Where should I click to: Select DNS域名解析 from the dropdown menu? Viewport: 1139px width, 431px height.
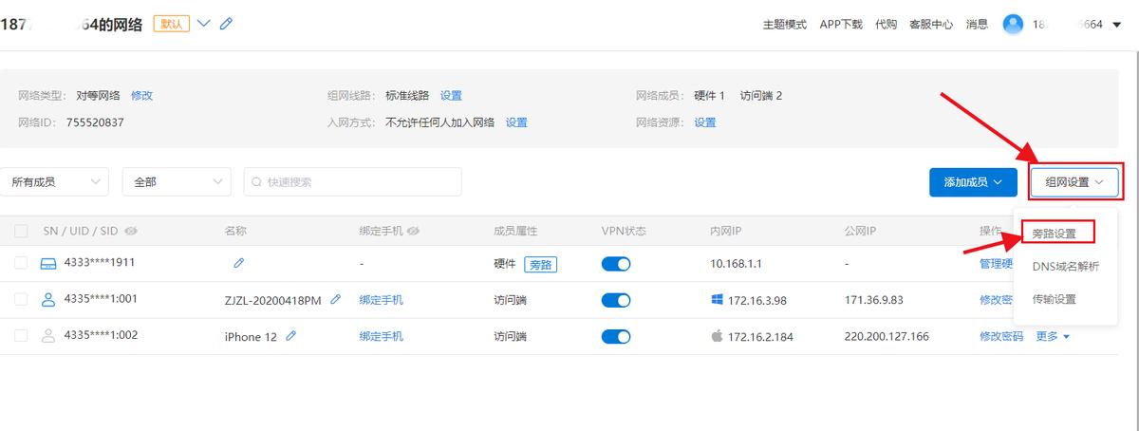point(1066,267)
